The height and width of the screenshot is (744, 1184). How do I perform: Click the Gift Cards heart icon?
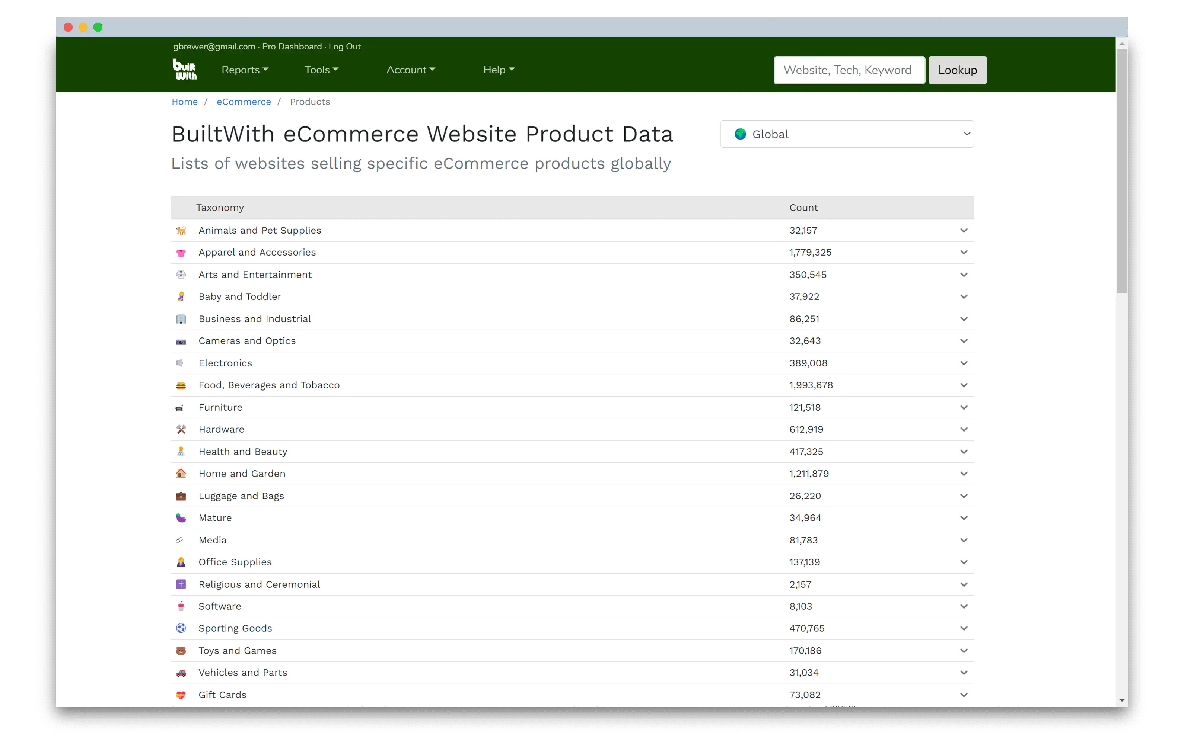click(x=181, y=695)
